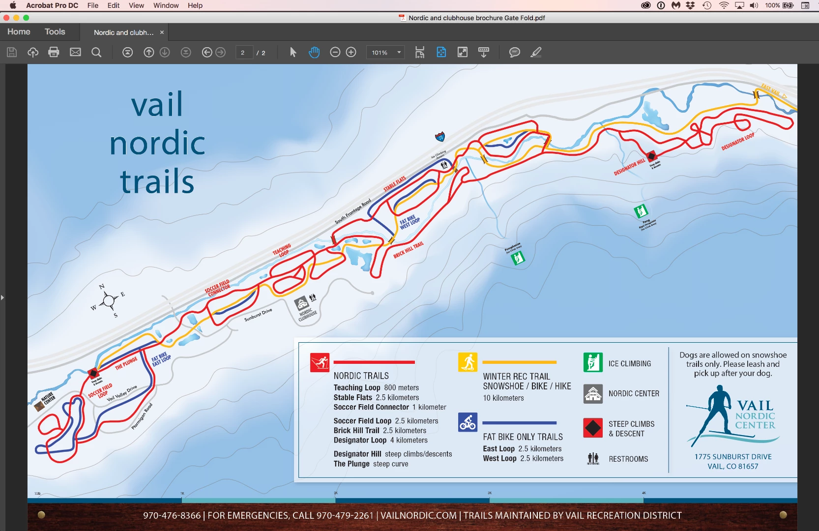Go to first page icon

(x=127, y=52)
